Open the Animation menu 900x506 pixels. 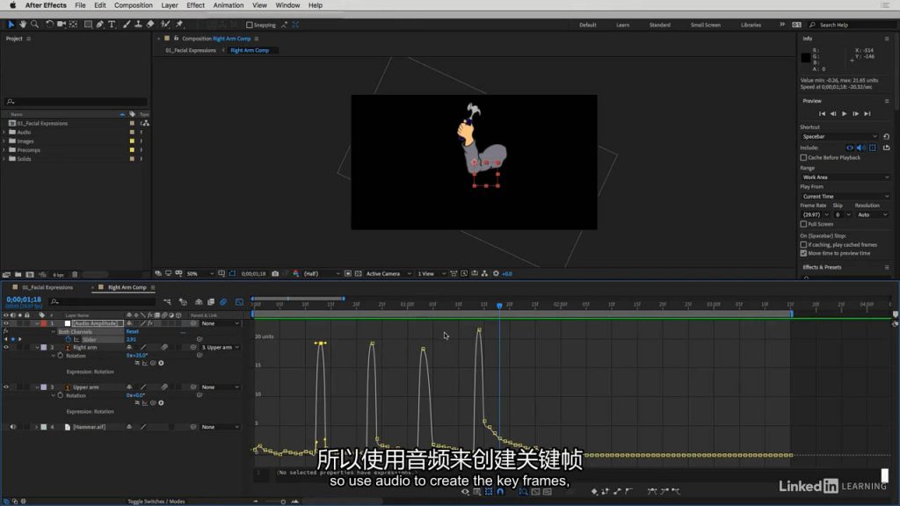[229, 5]
